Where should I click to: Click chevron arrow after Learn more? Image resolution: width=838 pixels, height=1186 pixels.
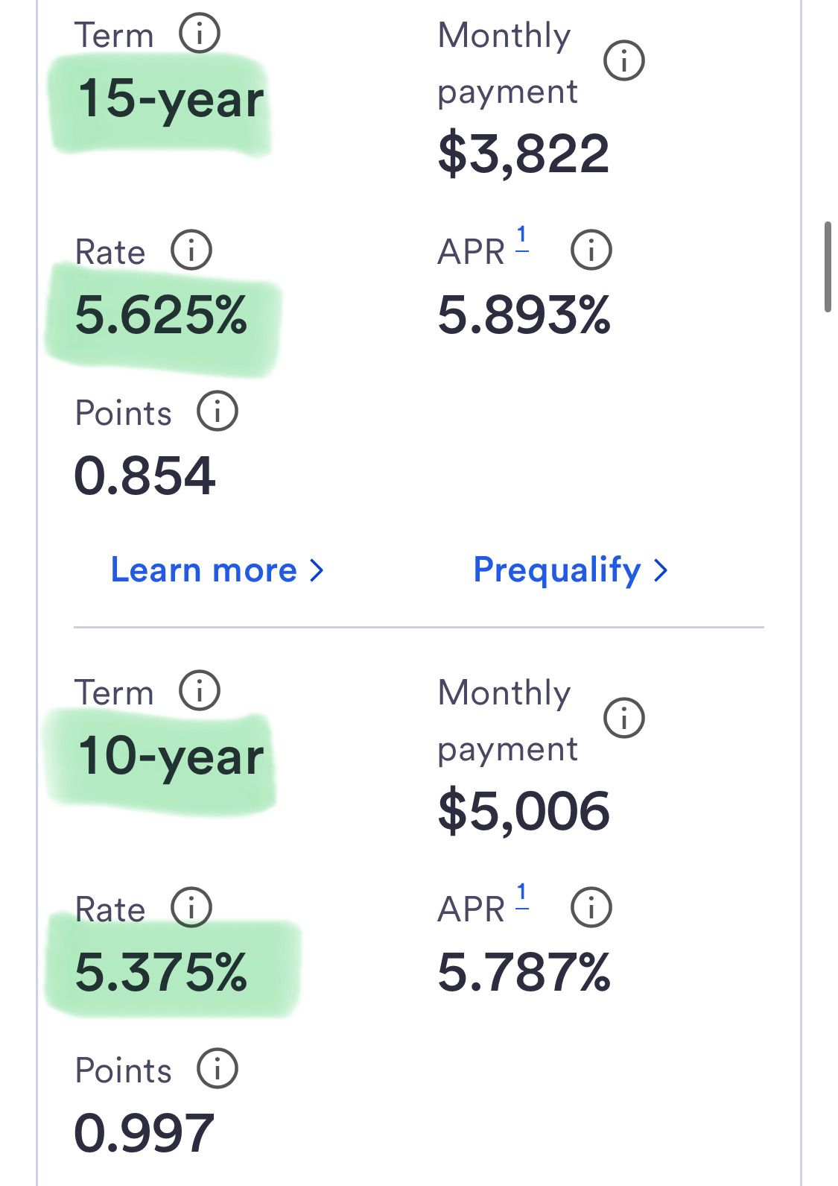pos(317,571)
